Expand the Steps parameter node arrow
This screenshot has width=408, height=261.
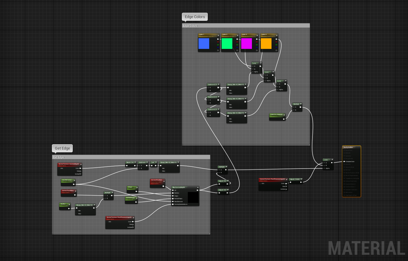(x=137, y=188)
